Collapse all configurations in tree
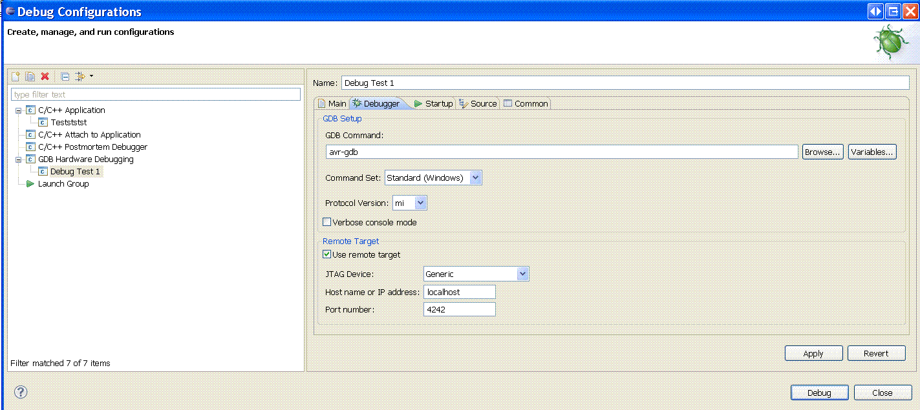This screenshot has height=410, width=920. point(65,76)
